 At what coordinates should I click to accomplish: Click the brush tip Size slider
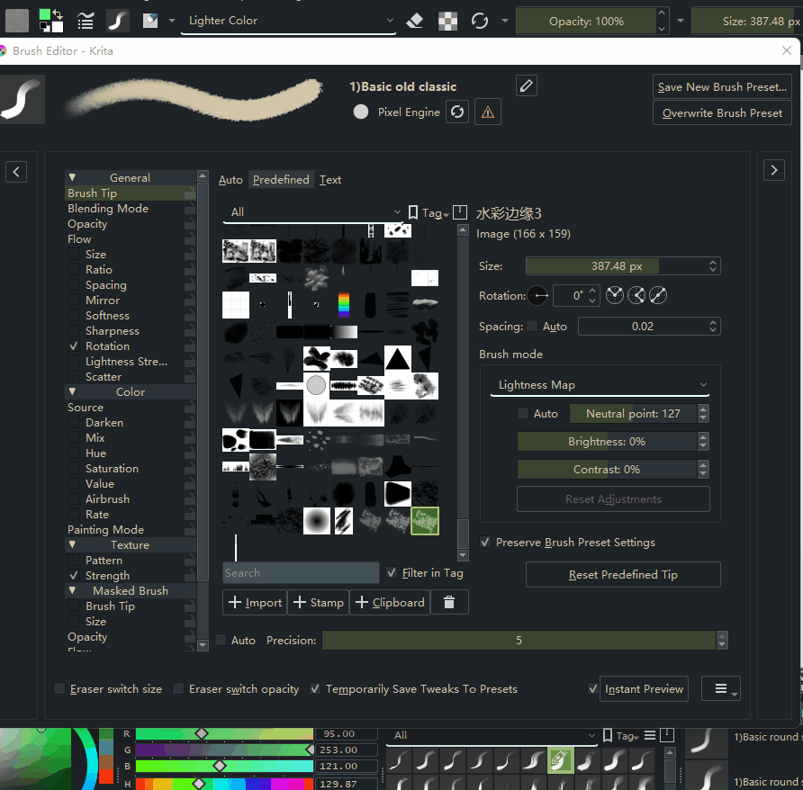pos(617,265)
